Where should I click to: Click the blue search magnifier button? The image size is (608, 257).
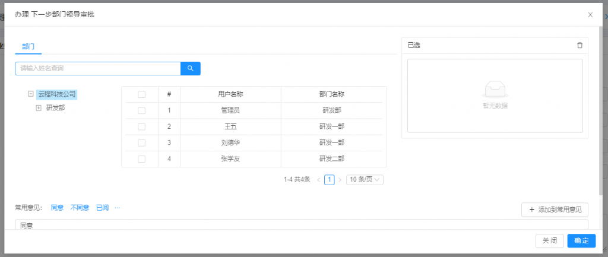tap(191, 68)
